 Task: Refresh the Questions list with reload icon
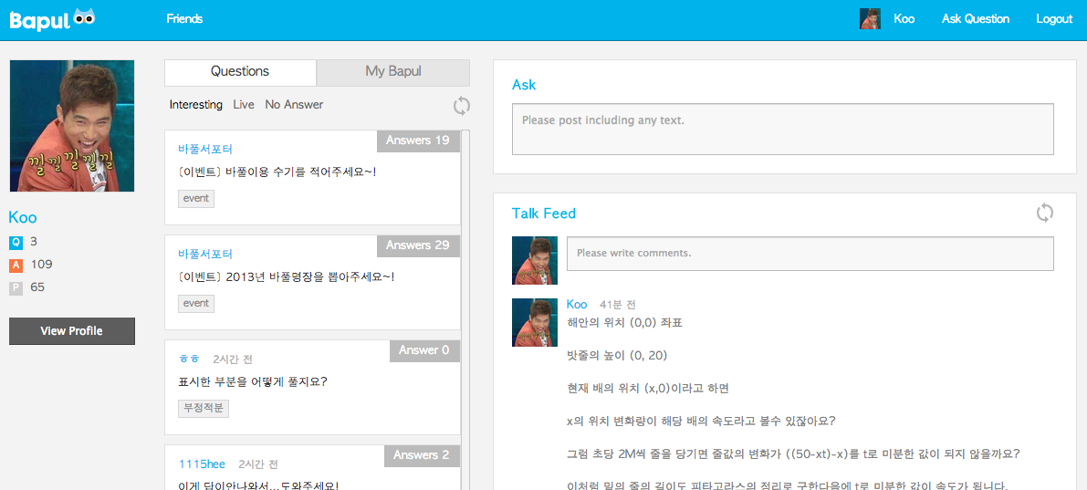(462, 106)
